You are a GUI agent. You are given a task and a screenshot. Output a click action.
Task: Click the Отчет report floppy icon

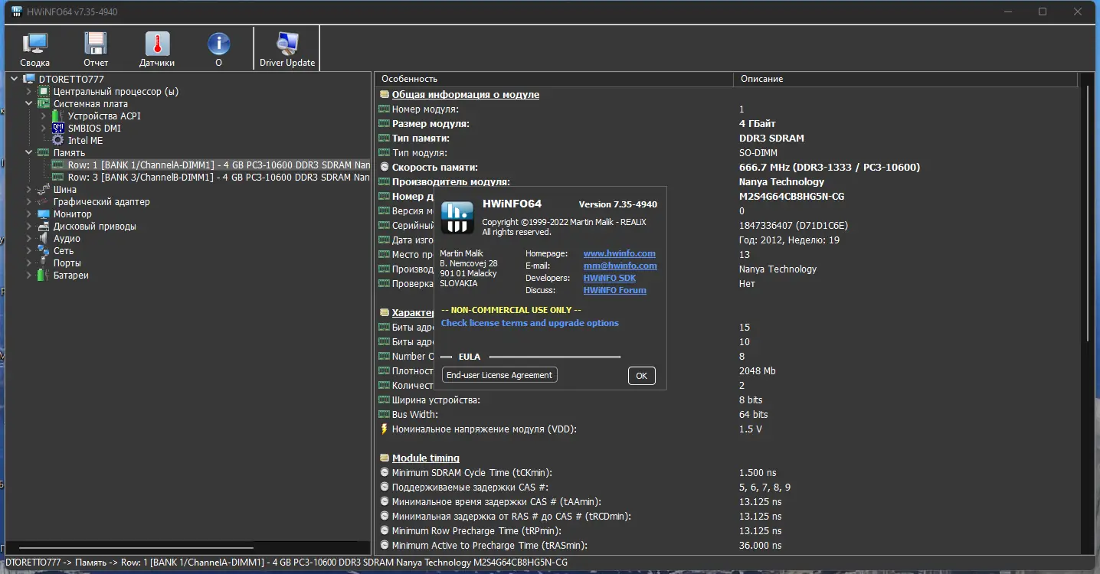tap(96, 50)
